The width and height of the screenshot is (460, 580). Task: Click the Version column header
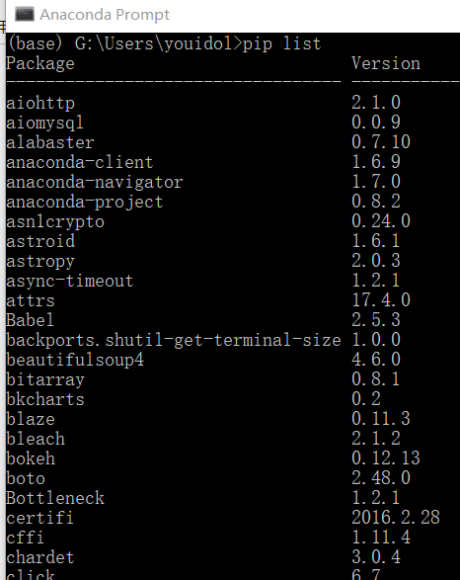[386, 63]
